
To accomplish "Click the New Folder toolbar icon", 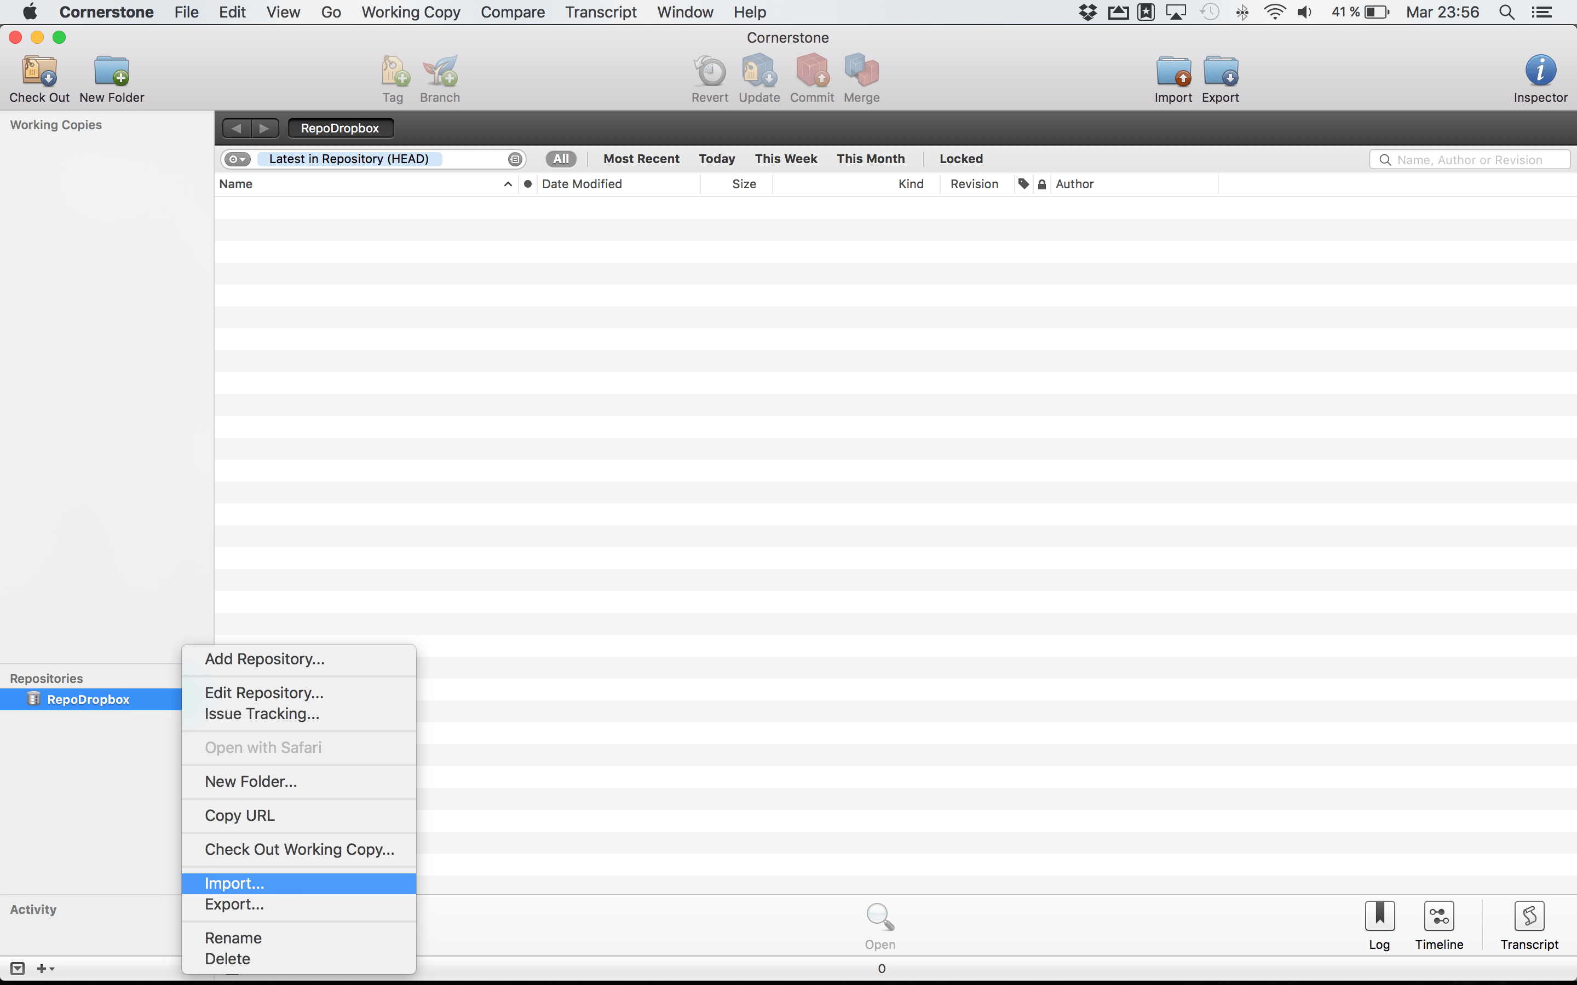I will 112,71.
